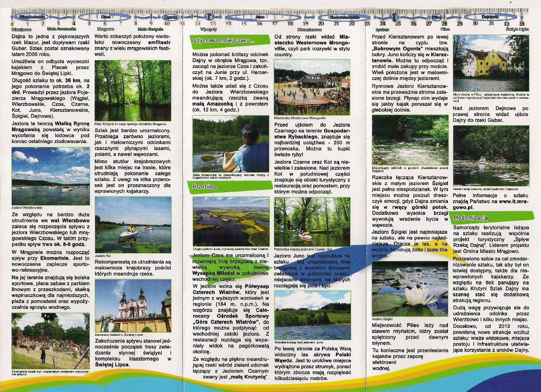
Task: Click the 'gdy masz mniej czasu...' green header
Action: (x=223, y=40)
